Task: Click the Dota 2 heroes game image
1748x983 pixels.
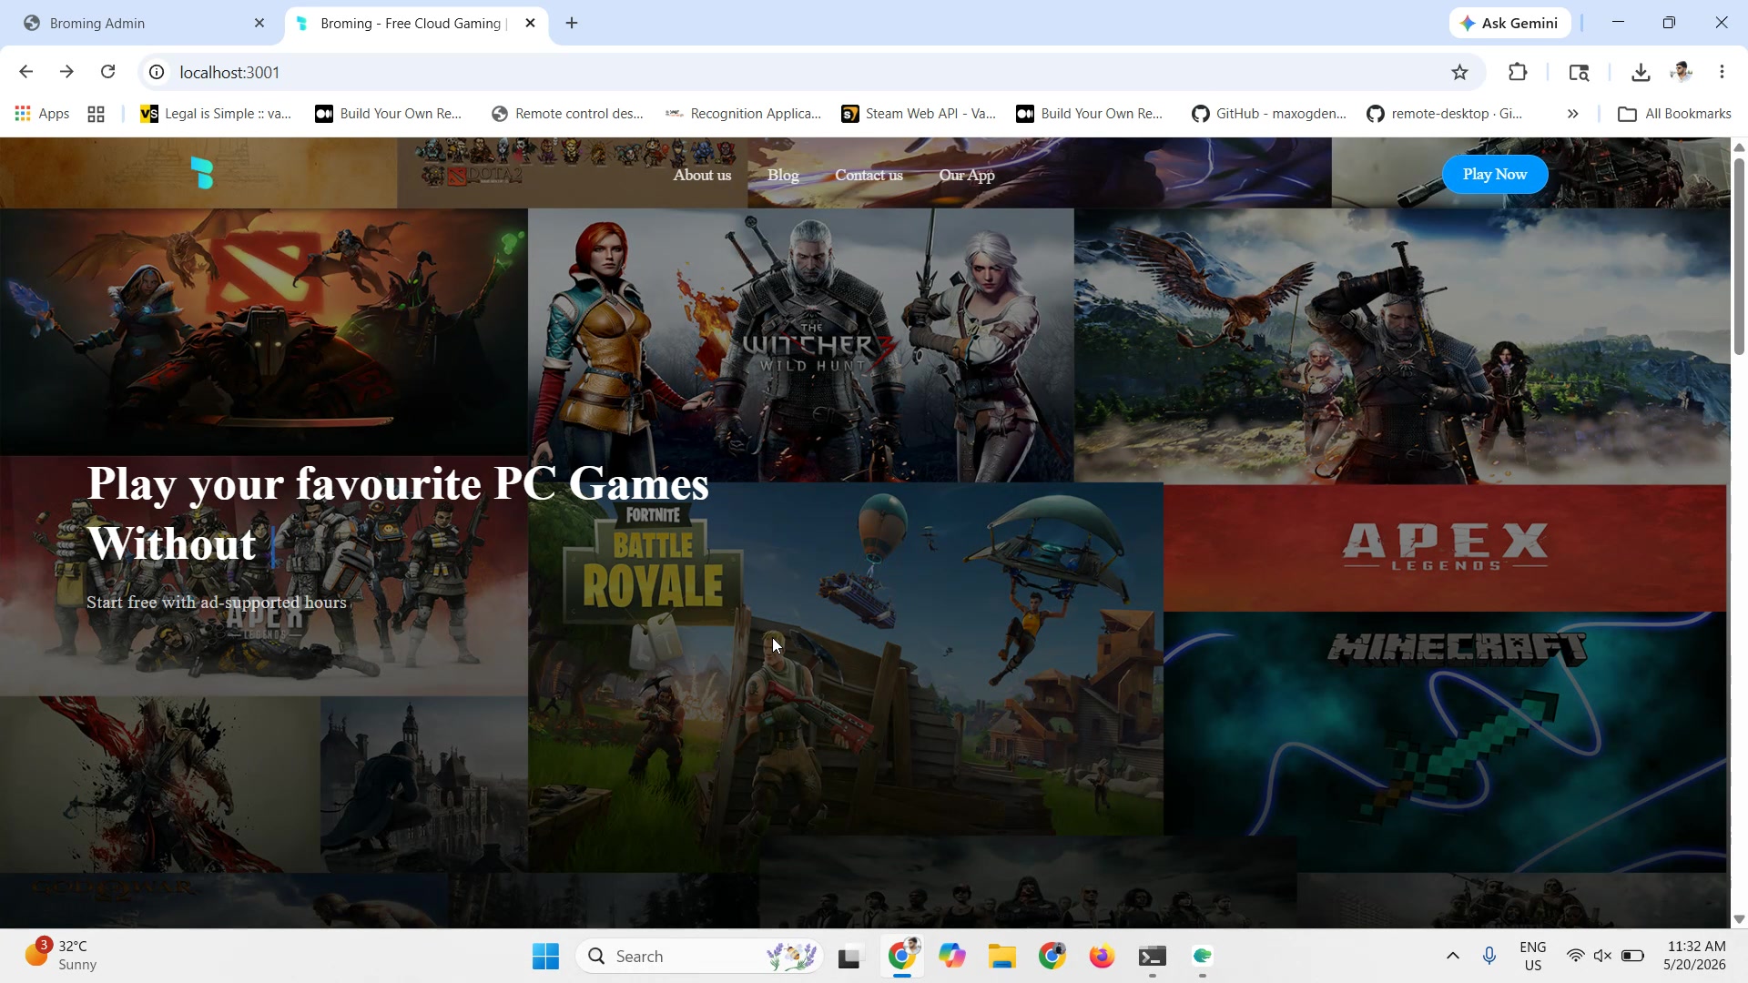Action: [x=264, y=331]
